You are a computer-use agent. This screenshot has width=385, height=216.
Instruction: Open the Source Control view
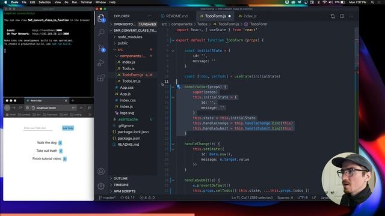point(101,48)
